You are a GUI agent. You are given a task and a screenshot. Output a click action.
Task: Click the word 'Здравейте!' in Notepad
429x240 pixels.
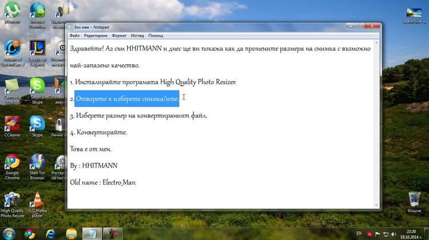tap(87, 49)
